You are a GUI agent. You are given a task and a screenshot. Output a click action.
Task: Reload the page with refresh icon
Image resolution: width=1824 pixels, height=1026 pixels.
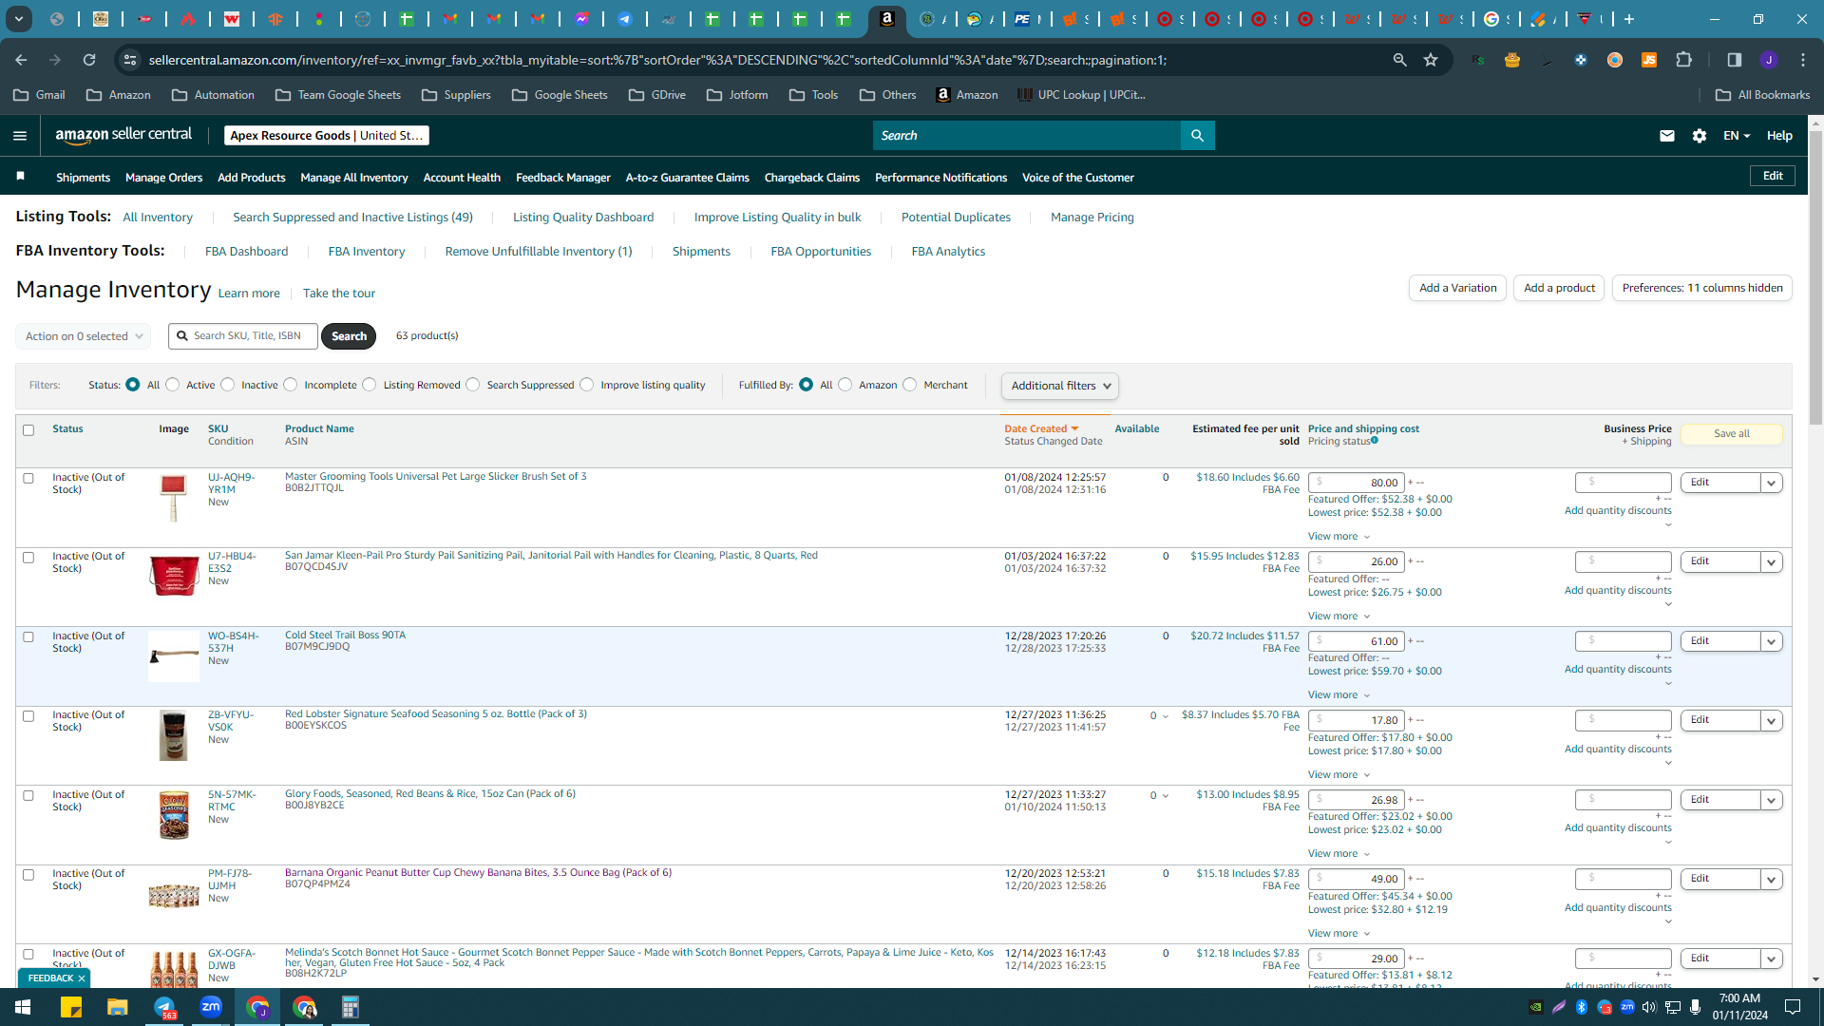89,60
